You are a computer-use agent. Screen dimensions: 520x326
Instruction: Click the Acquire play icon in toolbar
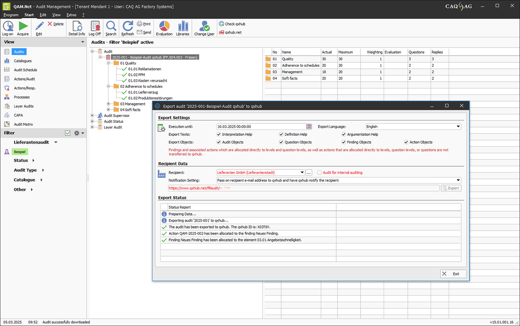point(23,27)
